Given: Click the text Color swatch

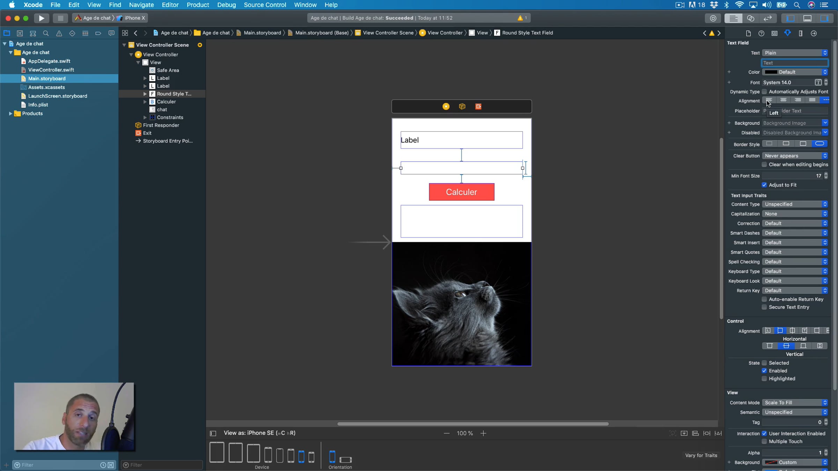Looking at the screenshot, I should pos(771,72).
